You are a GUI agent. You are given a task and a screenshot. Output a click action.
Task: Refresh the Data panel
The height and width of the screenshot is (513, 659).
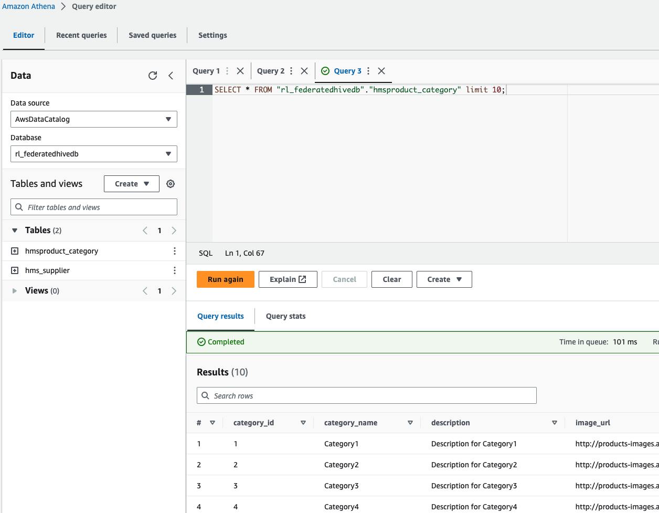153,76
